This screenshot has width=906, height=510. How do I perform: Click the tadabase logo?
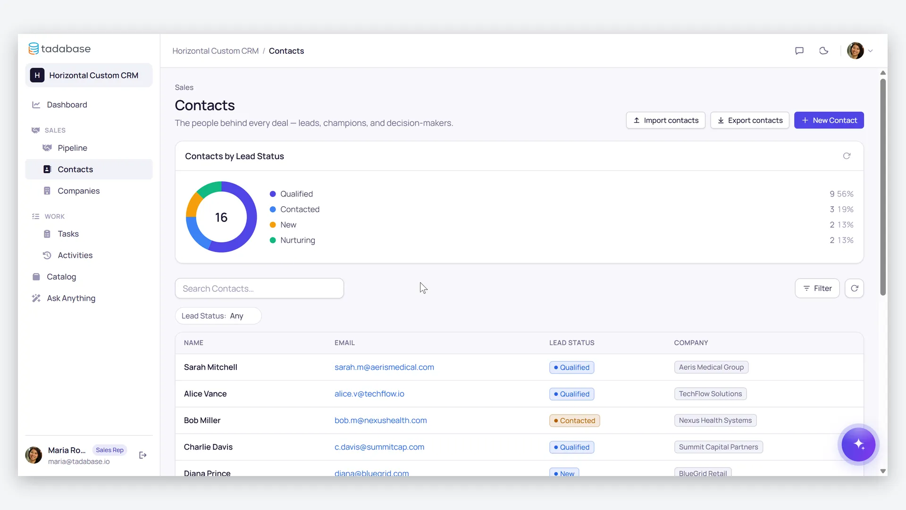coord(59,49)
